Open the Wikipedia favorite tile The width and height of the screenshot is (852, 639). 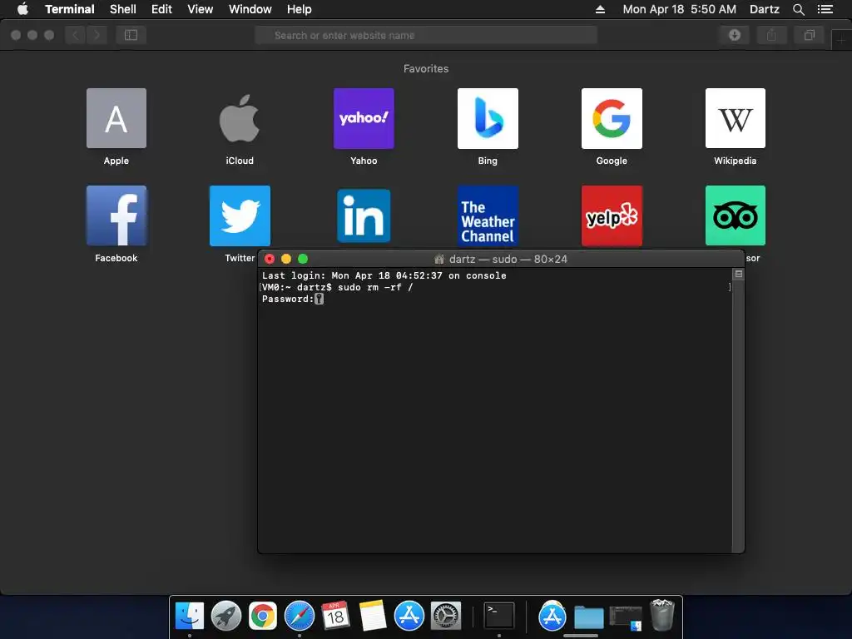point(736,118)
